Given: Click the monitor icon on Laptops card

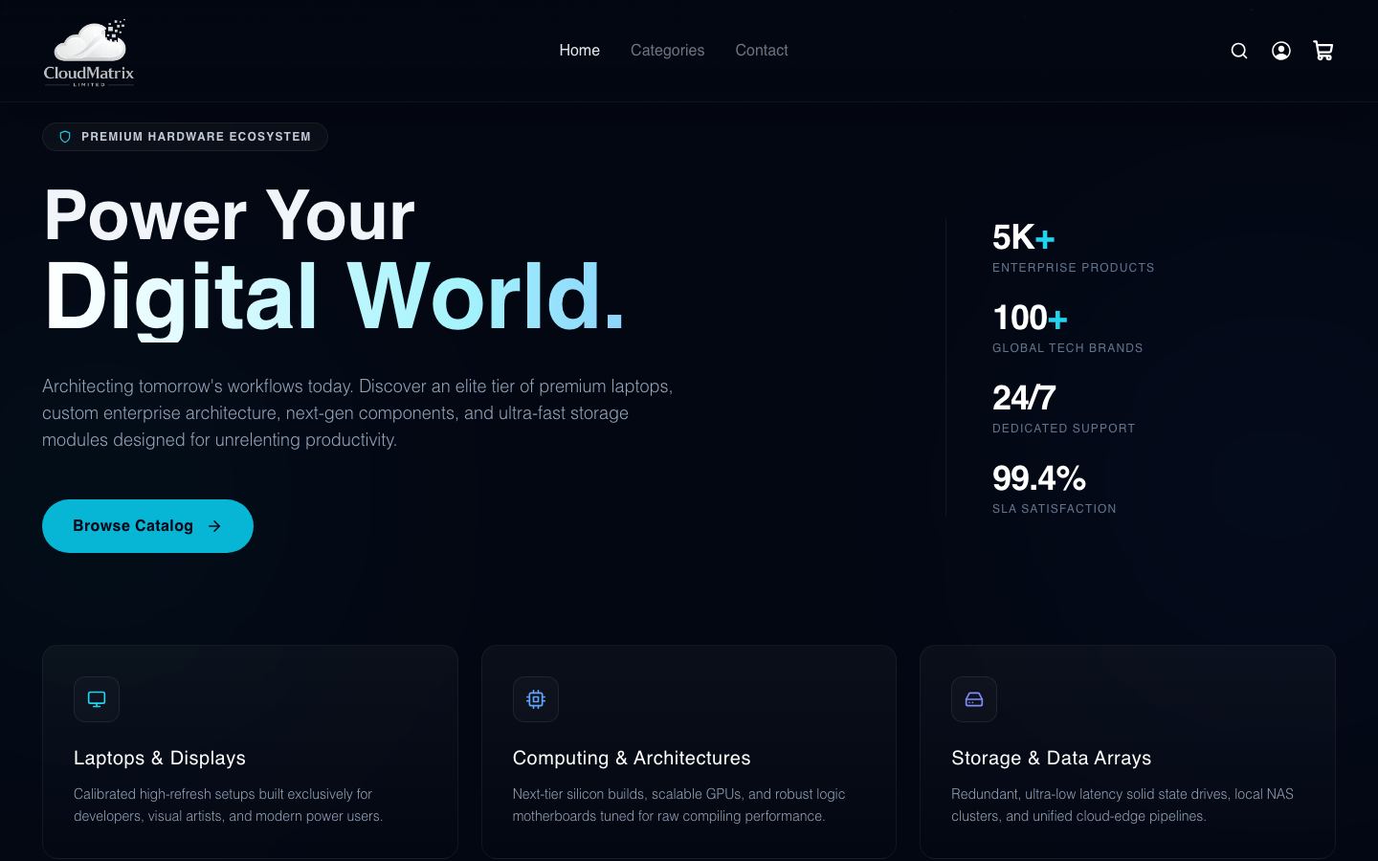Looking at the screenshot, I should (97, 699).
